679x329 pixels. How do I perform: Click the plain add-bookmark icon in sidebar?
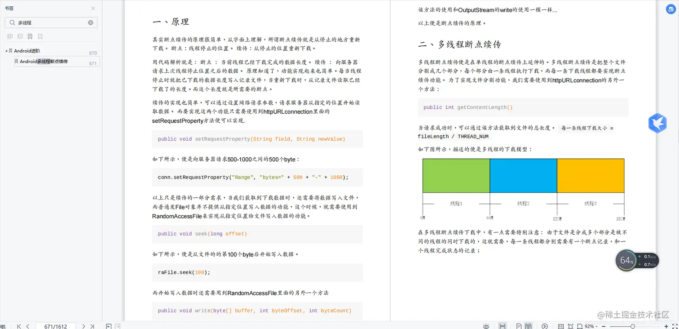pos(40,36)
